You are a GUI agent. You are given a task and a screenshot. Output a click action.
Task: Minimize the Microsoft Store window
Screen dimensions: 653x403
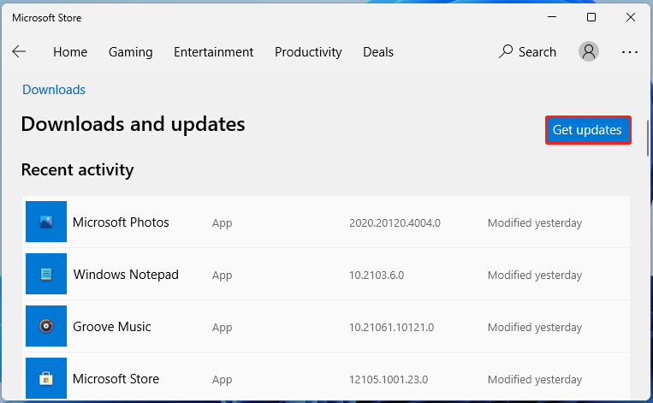pyautogui.click(x=552, y=17)
